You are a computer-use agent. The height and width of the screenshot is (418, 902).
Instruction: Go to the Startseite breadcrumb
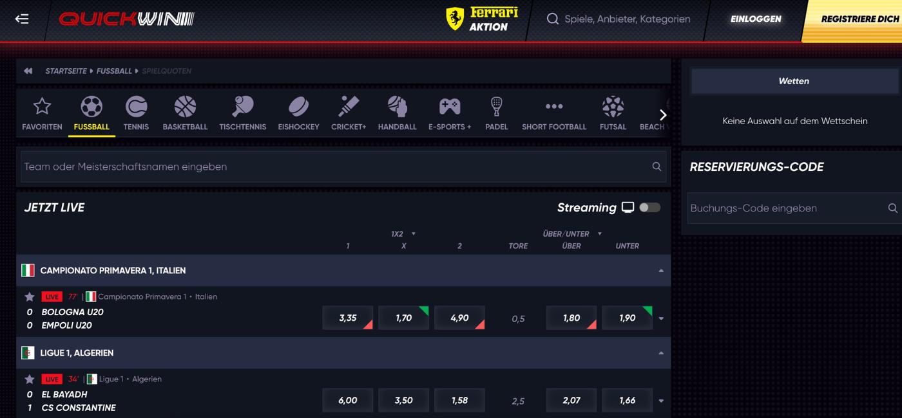click(x=66, y=71)
